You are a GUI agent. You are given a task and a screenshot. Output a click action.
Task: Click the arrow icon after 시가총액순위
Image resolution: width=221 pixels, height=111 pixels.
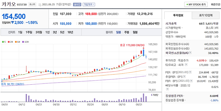click(x=182, y=28)
